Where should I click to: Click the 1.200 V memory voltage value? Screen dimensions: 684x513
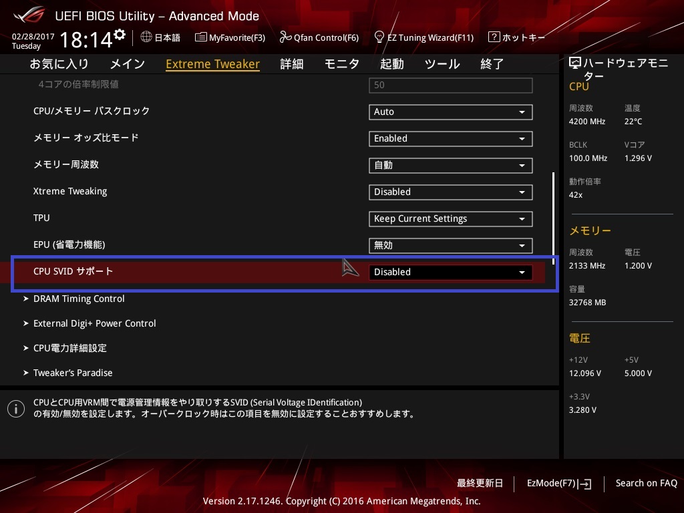638,266
